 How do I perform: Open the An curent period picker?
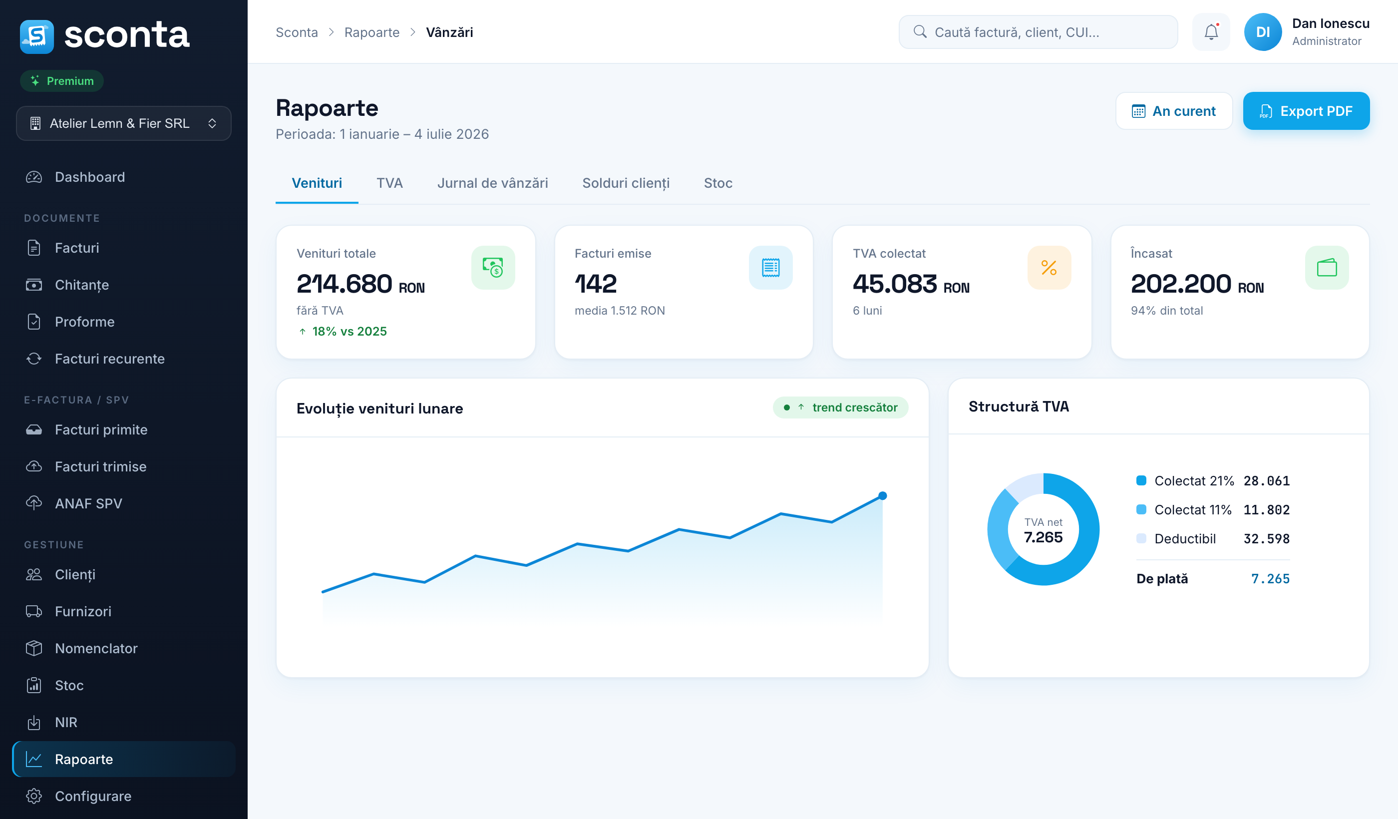point(1174,111)
